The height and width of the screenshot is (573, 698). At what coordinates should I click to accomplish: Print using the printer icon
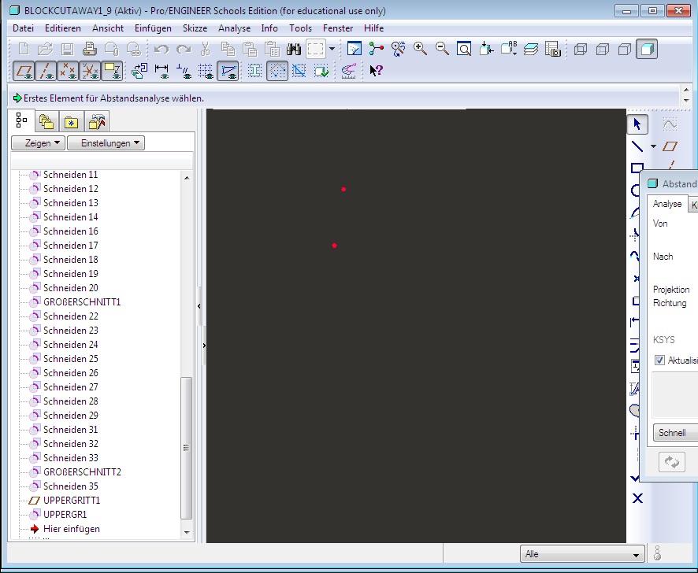tap(90, 49)
